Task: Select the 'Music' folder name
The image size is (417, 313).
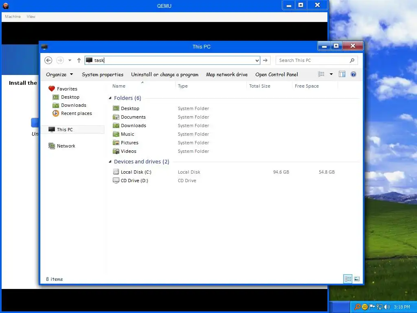Action: tap(127, 134)
